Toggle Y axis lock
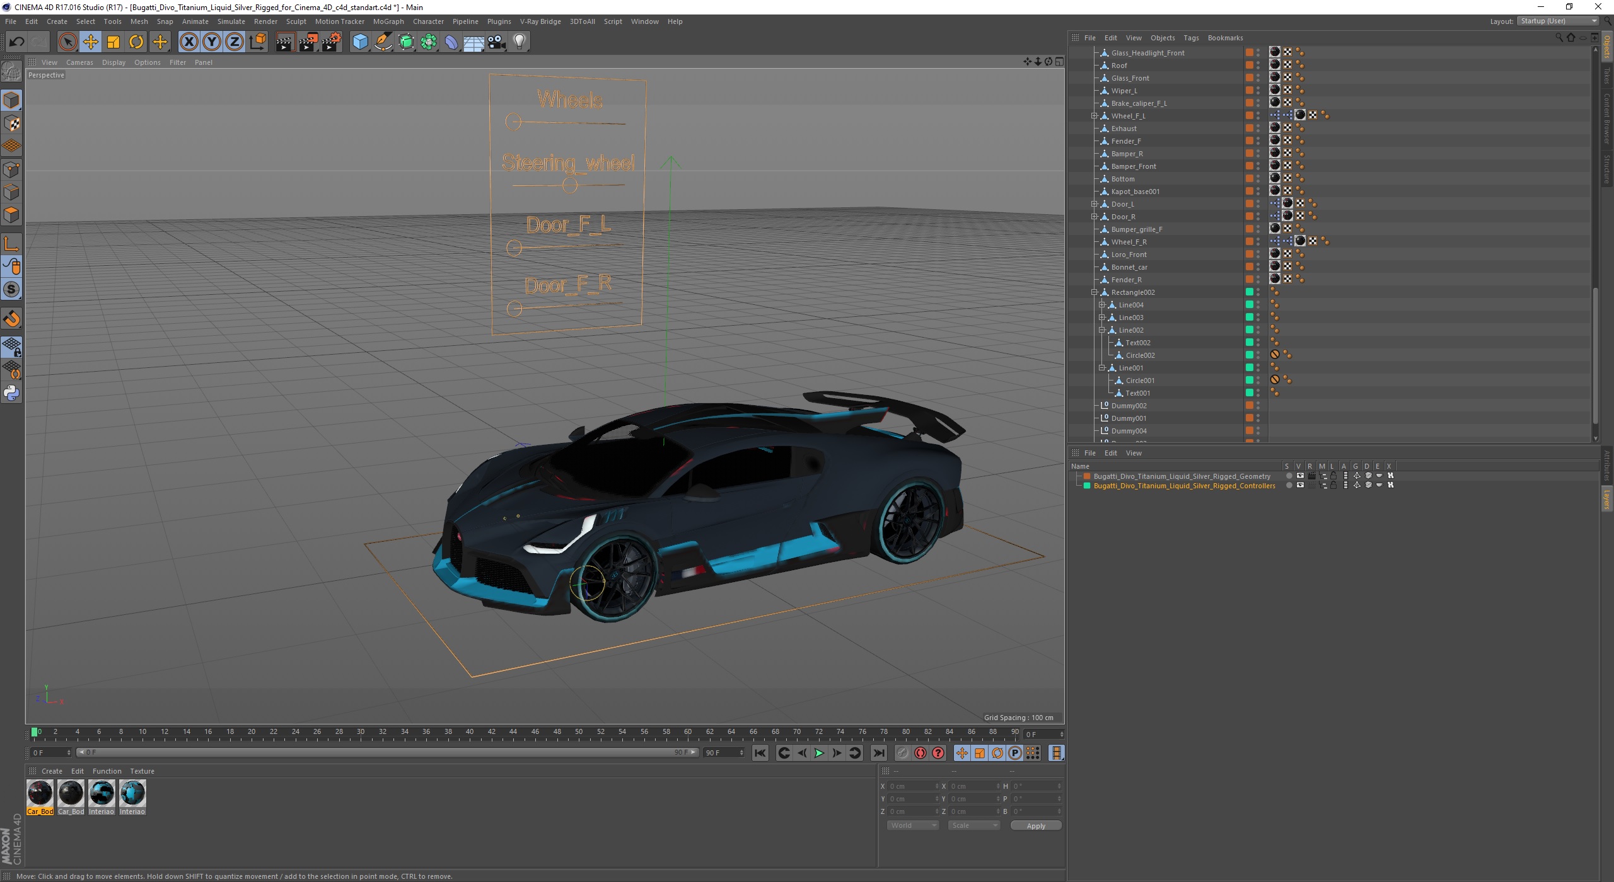Viewport: 1614px width, 882px height. coord(212,42)
